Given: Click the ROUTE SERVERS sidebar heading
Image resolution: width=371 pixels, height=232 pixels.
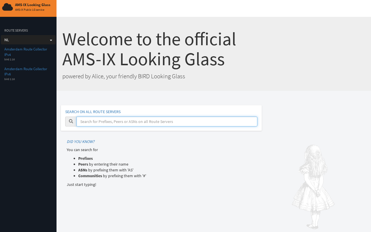Looking at the screenshot, I should [16, 30].
